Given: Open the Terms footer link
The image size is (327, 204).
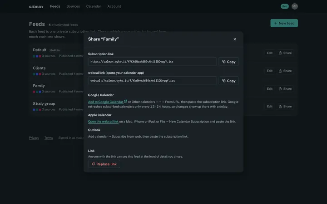Looking at the screenshot, I should (49, 138).
